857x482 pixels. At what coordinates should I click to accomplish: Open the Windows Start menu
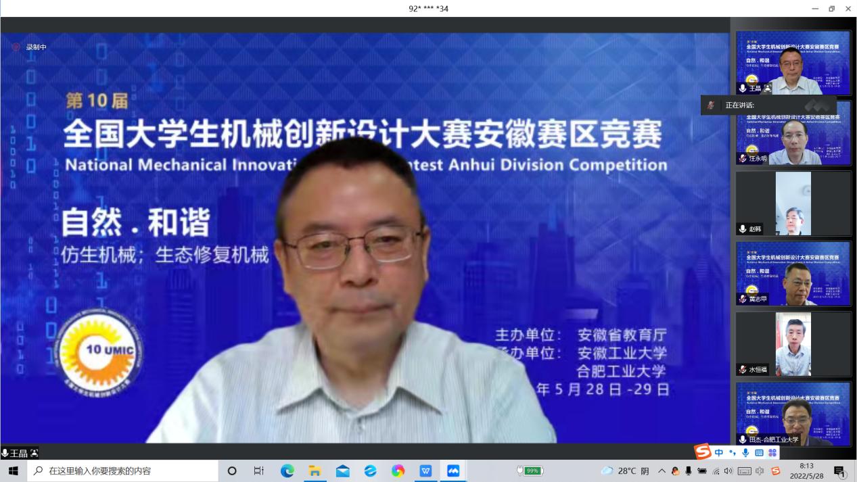(x=14, y=471)
